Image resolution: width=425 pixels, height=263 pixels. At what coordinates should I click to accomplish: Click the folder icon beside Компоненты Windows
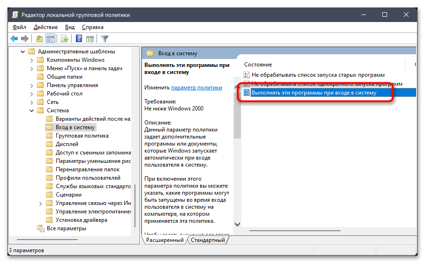[40, 60]
